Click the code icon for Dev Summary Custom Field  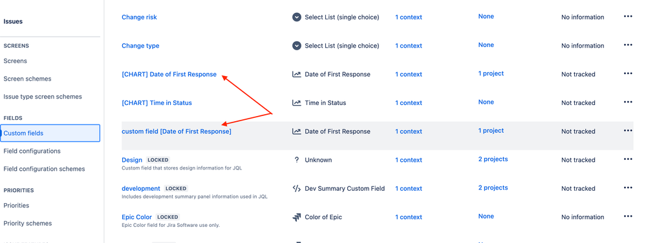[x=297, y=188]
